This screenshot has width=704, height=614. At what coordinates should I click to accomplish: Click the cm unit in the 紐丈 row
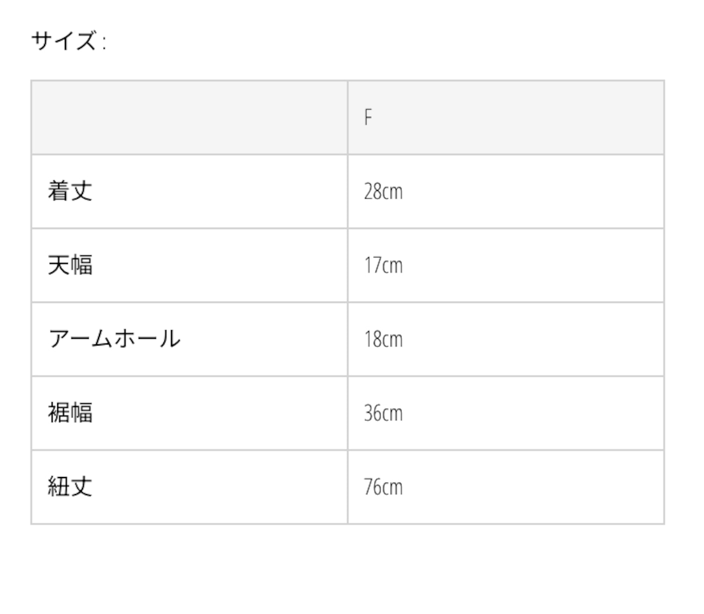[x=393, y=488]
